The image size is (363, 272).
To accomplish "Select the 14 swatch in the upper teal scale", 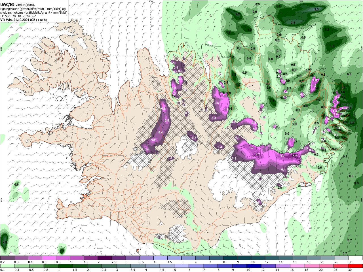I will [x=286, y=258].
